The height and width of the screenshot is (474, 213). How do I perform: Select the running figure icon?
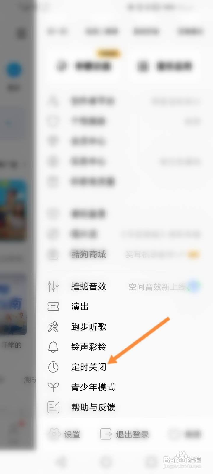53,327
